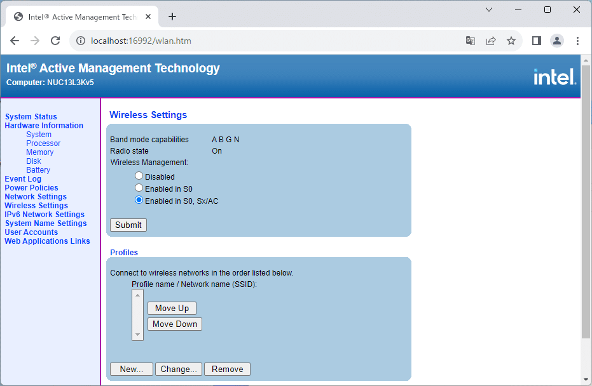
Task: Click the page vertical scrollbar thumb
Action: (586, 201)
